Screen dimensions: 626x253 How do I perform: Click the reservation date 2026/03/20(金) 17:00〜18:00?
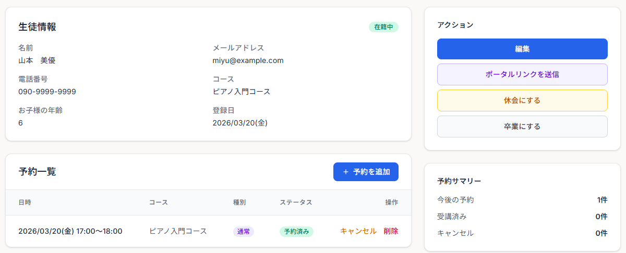(70, 231)
